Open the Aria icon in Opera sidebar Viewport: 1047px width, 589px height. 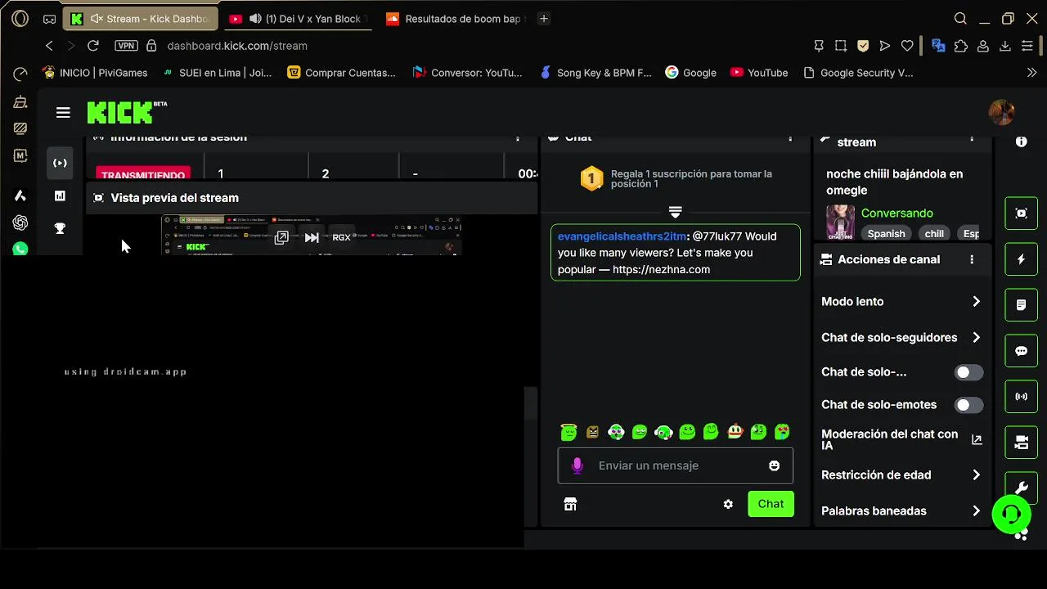(20, 196)
